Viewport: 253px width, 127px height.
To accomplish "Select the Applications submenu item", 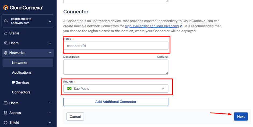I will [x=22, y=72].
